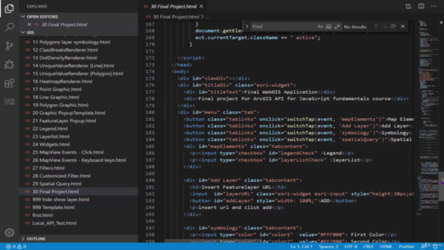The width and height of the screenshot is (444, 250).
Task: Open 23 Layerlist.html
Action: (x=51, y=136)
